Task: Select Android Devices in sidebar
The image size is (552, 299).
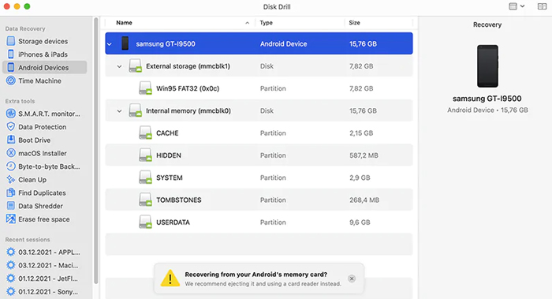Action: pos(45,67)
